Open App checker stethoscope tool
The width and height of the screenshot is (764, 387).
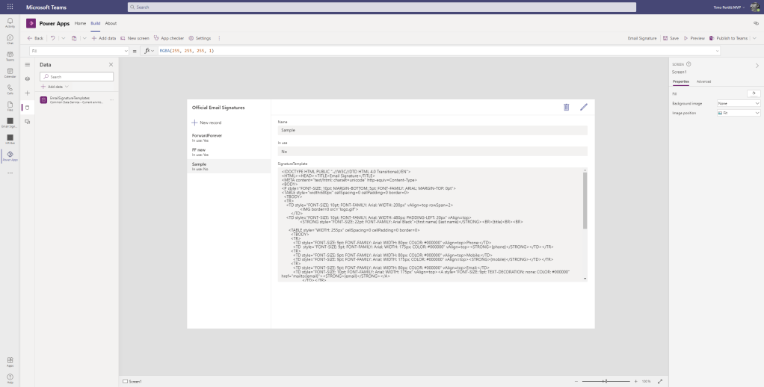(x=168, y=38)
